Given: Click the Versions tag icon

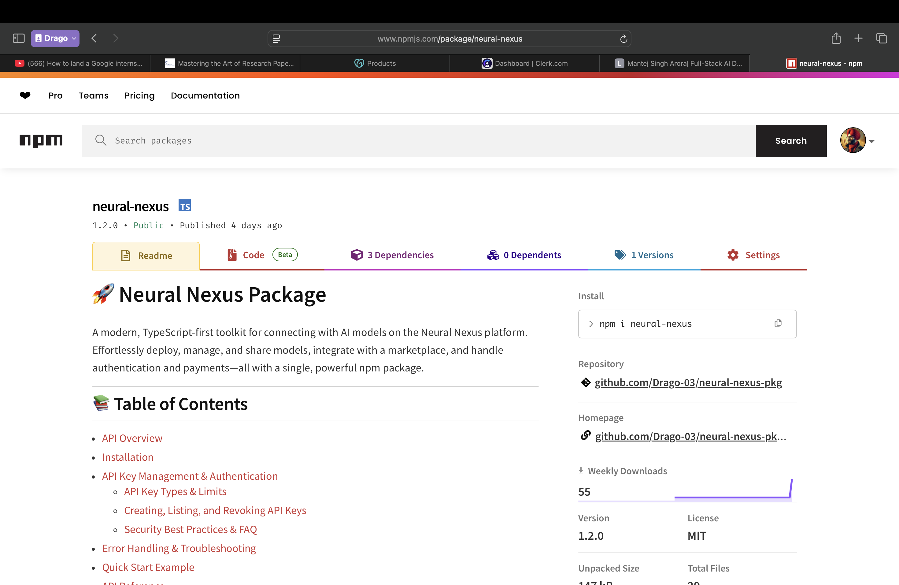Looking at the screenshot, I should [620, 255].
